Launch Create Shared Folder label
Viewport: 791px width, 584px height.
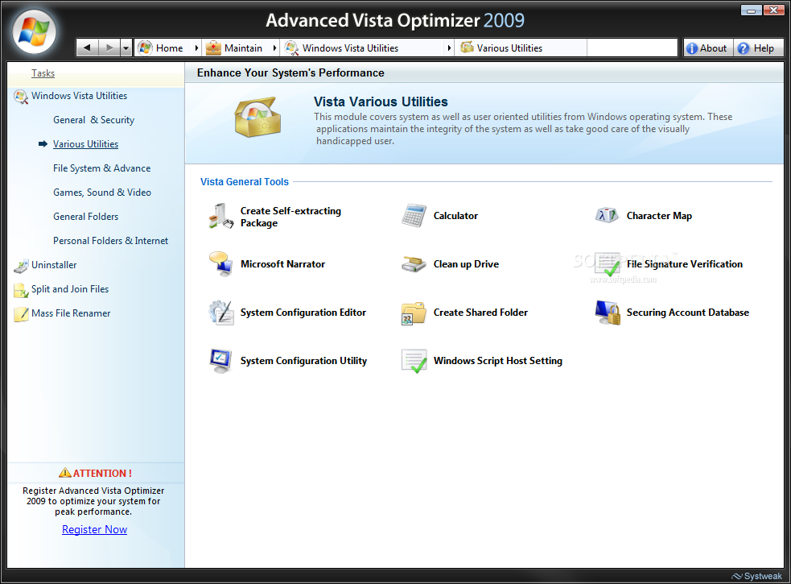point(480,313)
